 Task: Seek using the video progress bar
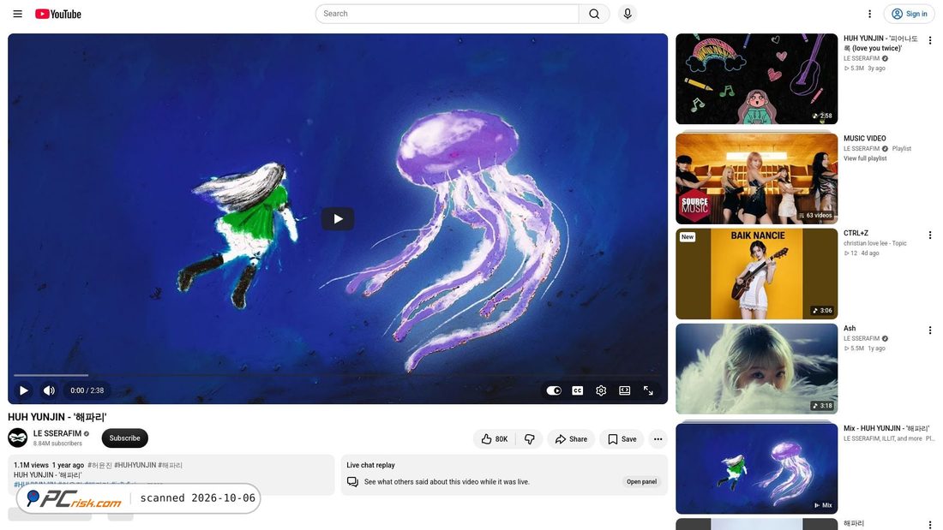pos(338,375)
